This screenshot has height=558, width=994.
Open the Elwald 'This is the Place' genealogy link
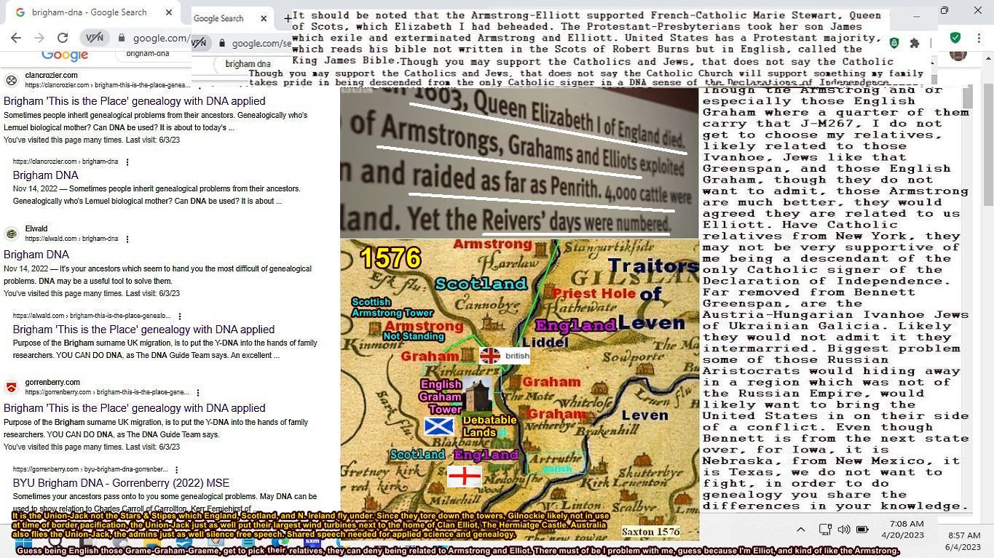click(x=143, y=330)
